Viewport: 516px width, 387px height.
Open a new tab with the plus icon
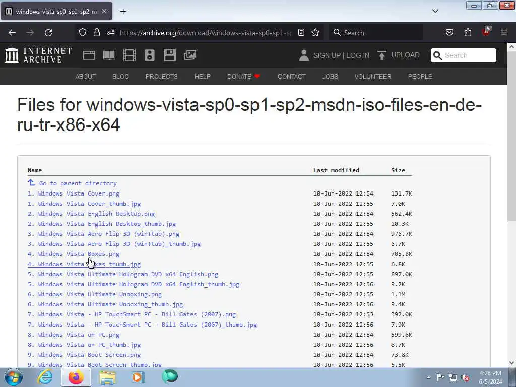point(123,12)
